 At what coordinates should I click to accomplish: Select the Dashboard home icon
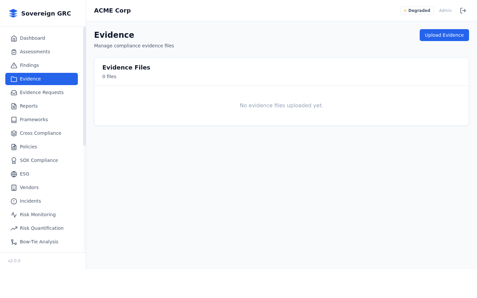(14, 38)
